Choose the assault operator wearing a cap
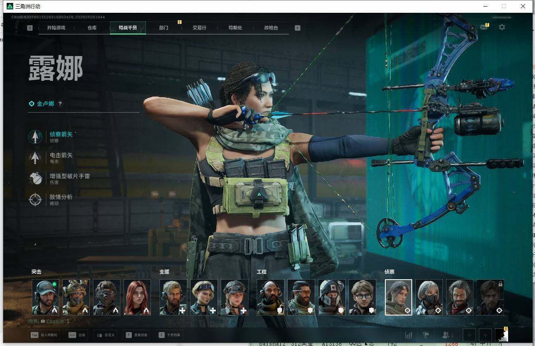The height and width of the screenshot is (346, 535). coord(45,297)
